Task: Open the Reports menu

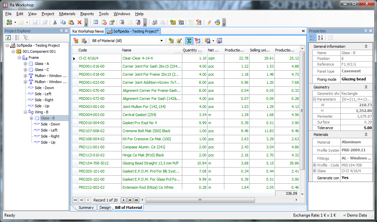Action: pos(87,14)
